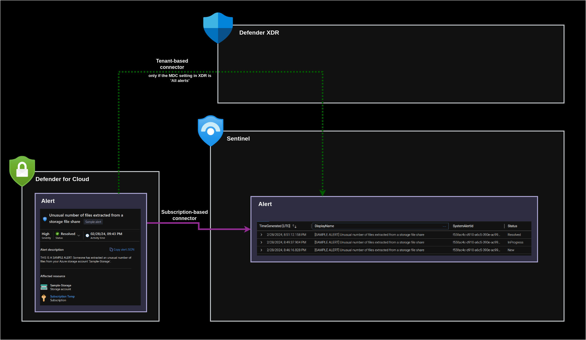Click the Defender XDR blue shield icon

tap(218, 27)
